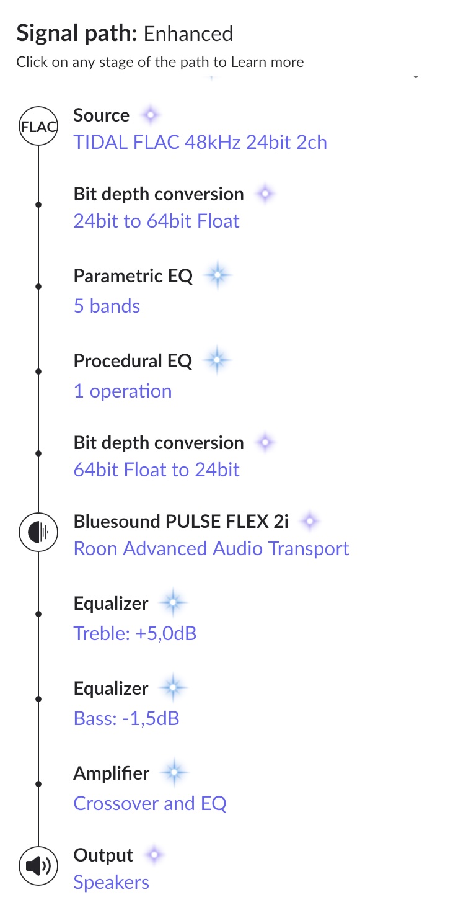
Task: Click the star beside Bluesound PULSE FLEX 2i
Action: click(x=309, y=522)
